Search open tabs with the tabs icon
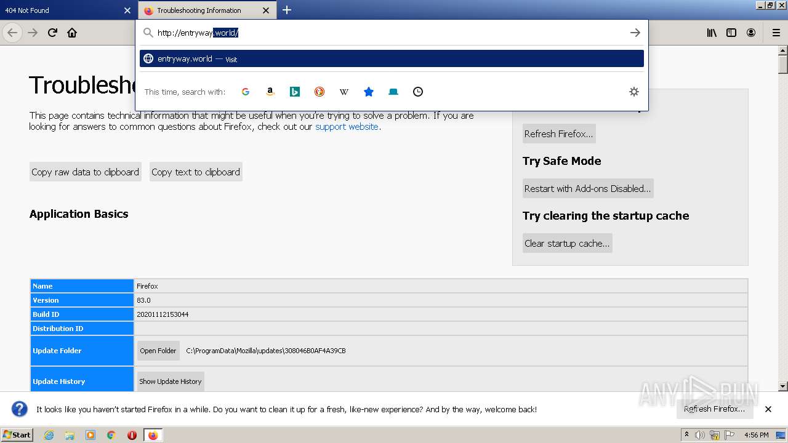 tap(393, 92)
